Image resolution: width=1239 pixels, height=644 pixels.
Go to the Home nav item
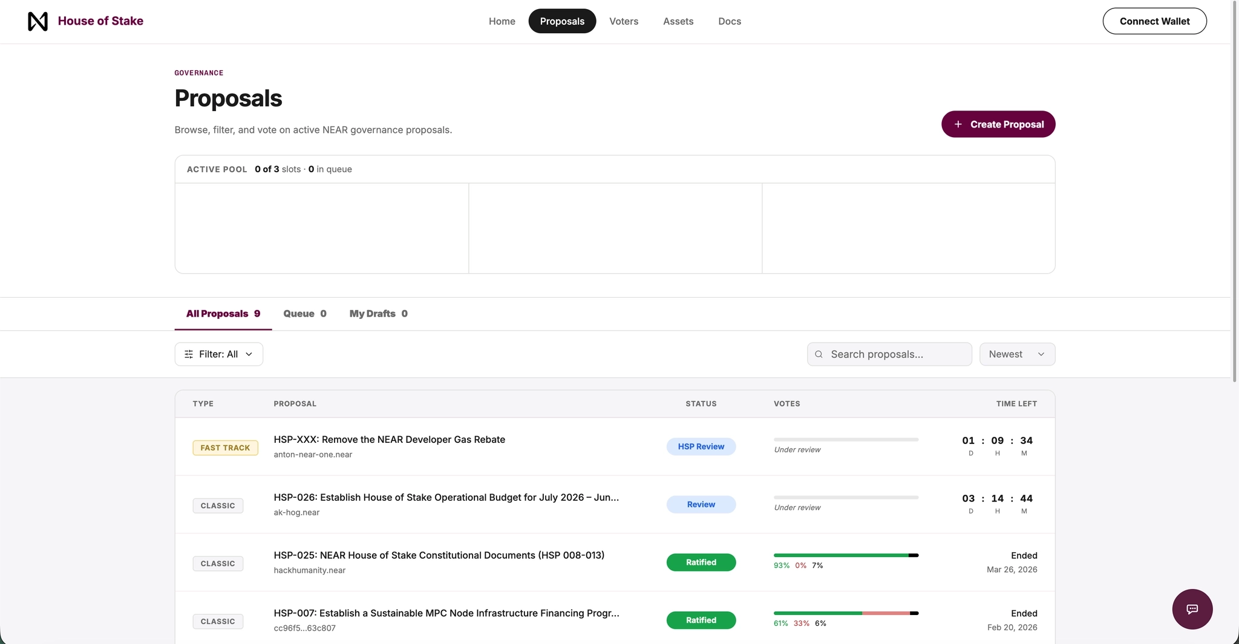tap(502, 21)
